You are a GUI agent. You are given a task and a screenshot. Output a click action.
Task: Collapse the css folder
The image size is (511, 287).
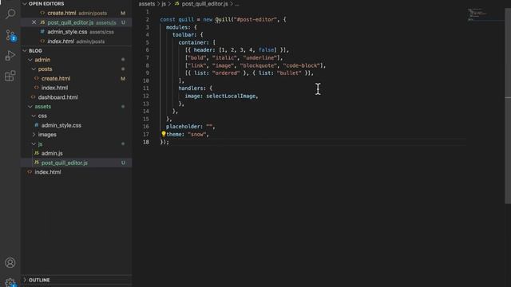coord(34,116)
